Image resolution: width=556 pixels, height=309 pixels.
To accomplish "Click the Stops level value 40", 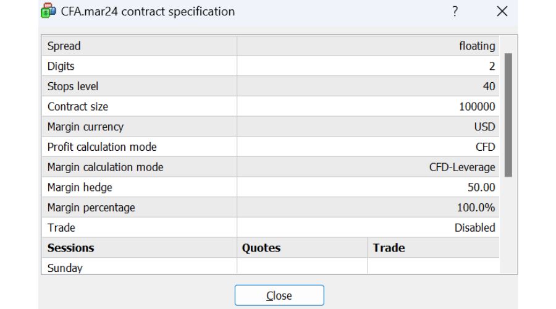I will 489,87.
